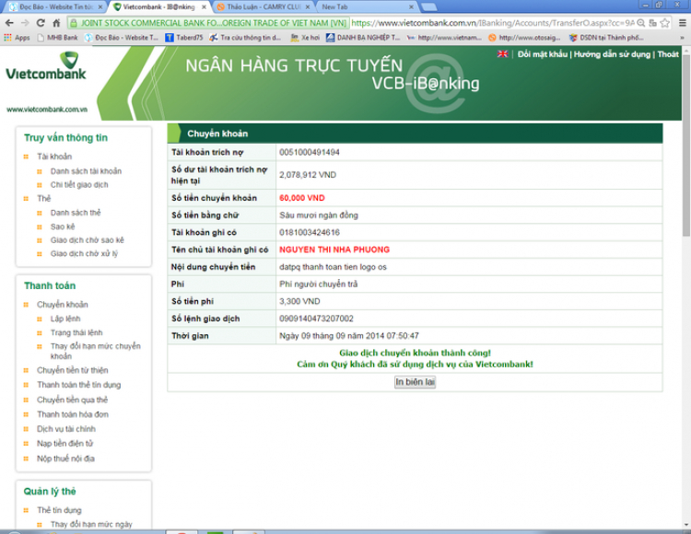Open Hướng dẫn sử dụng link

point(612,54)
